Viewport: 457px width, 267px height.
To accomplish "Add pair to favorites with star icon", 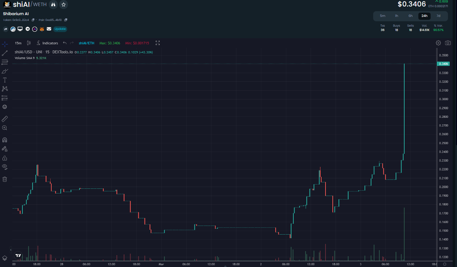I will coord(64,5).
